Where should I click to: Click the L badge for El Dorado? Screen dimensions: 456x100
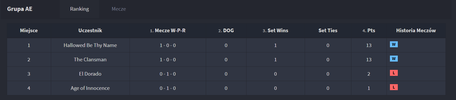(x=394, y=73)
